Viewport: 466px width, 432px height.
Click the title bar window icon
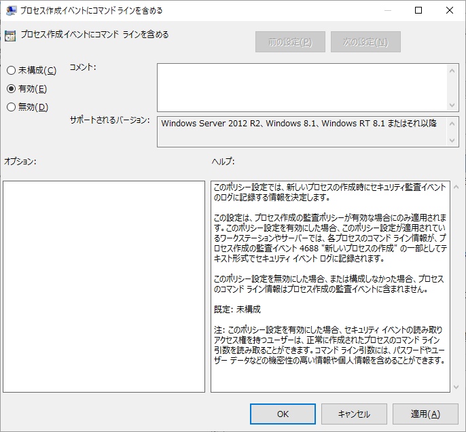pyautogui.click(x=11, y=11)
